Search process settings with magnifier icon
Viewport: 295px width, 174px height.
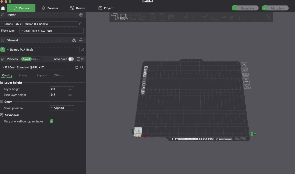tap(82, 67)
